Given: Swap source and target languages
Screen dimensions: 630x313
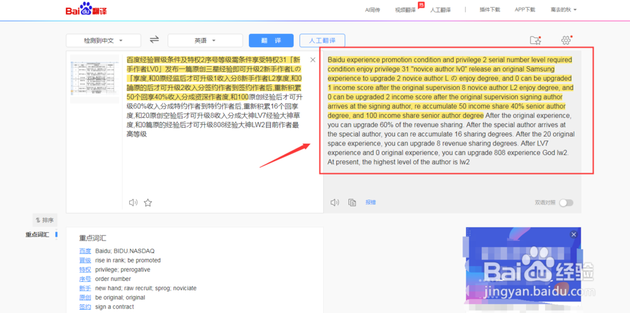Looking at the screenshot, I should point(154,40).
